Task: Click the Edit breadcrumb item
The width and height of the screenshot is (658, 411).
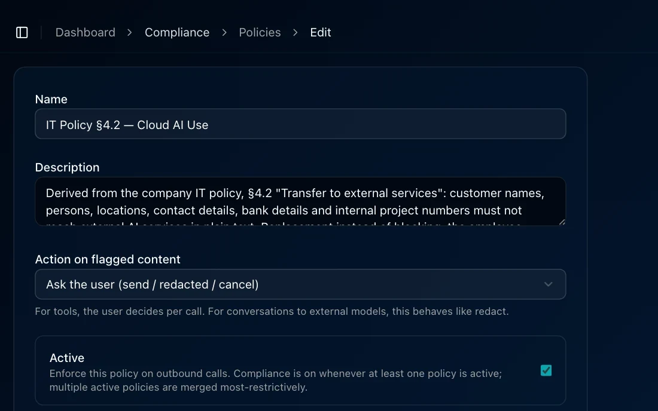Action: 321,32
